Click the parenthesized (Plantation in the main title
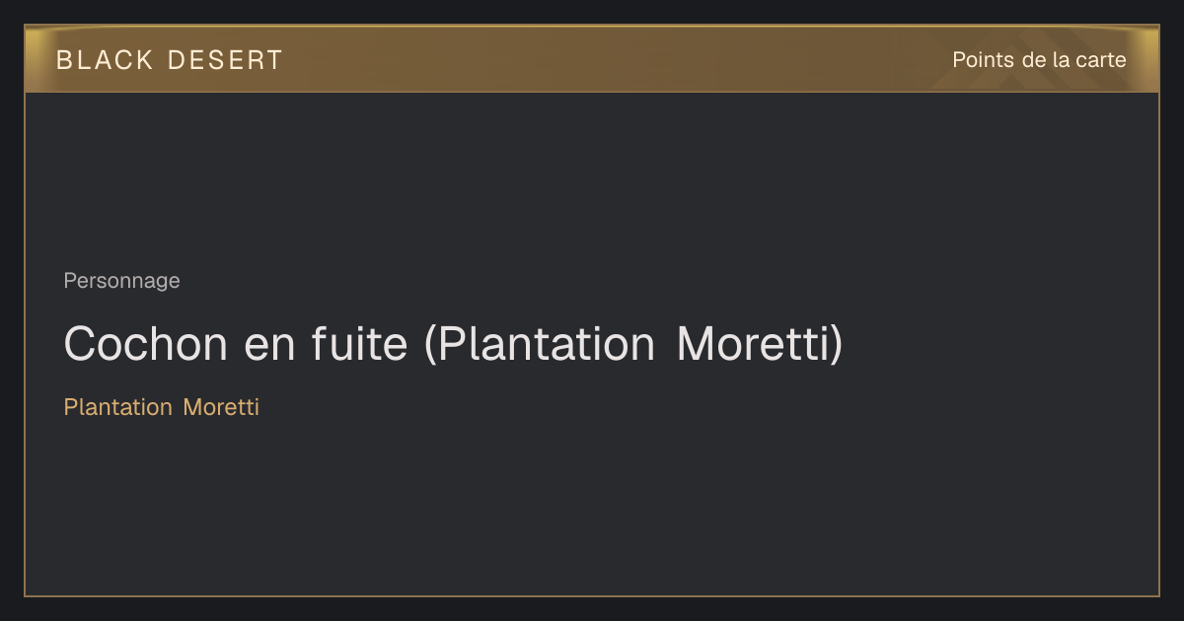This screenshot has height=621, width=1184. 540,344
